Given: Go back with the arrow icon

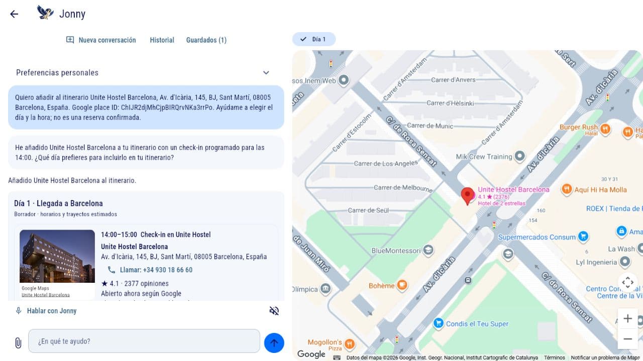Looking at the screenshot, I should tap(14, 14).
